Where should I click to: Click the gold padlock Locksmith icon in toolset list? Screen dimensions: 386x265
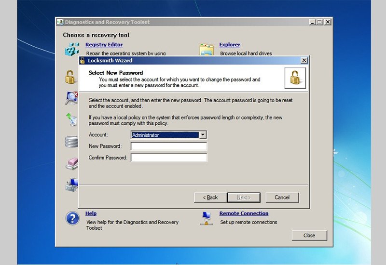[70, 77]
